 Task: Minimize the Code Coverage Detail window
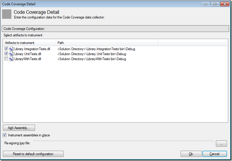pyautogui.click(x=205, y=4)
